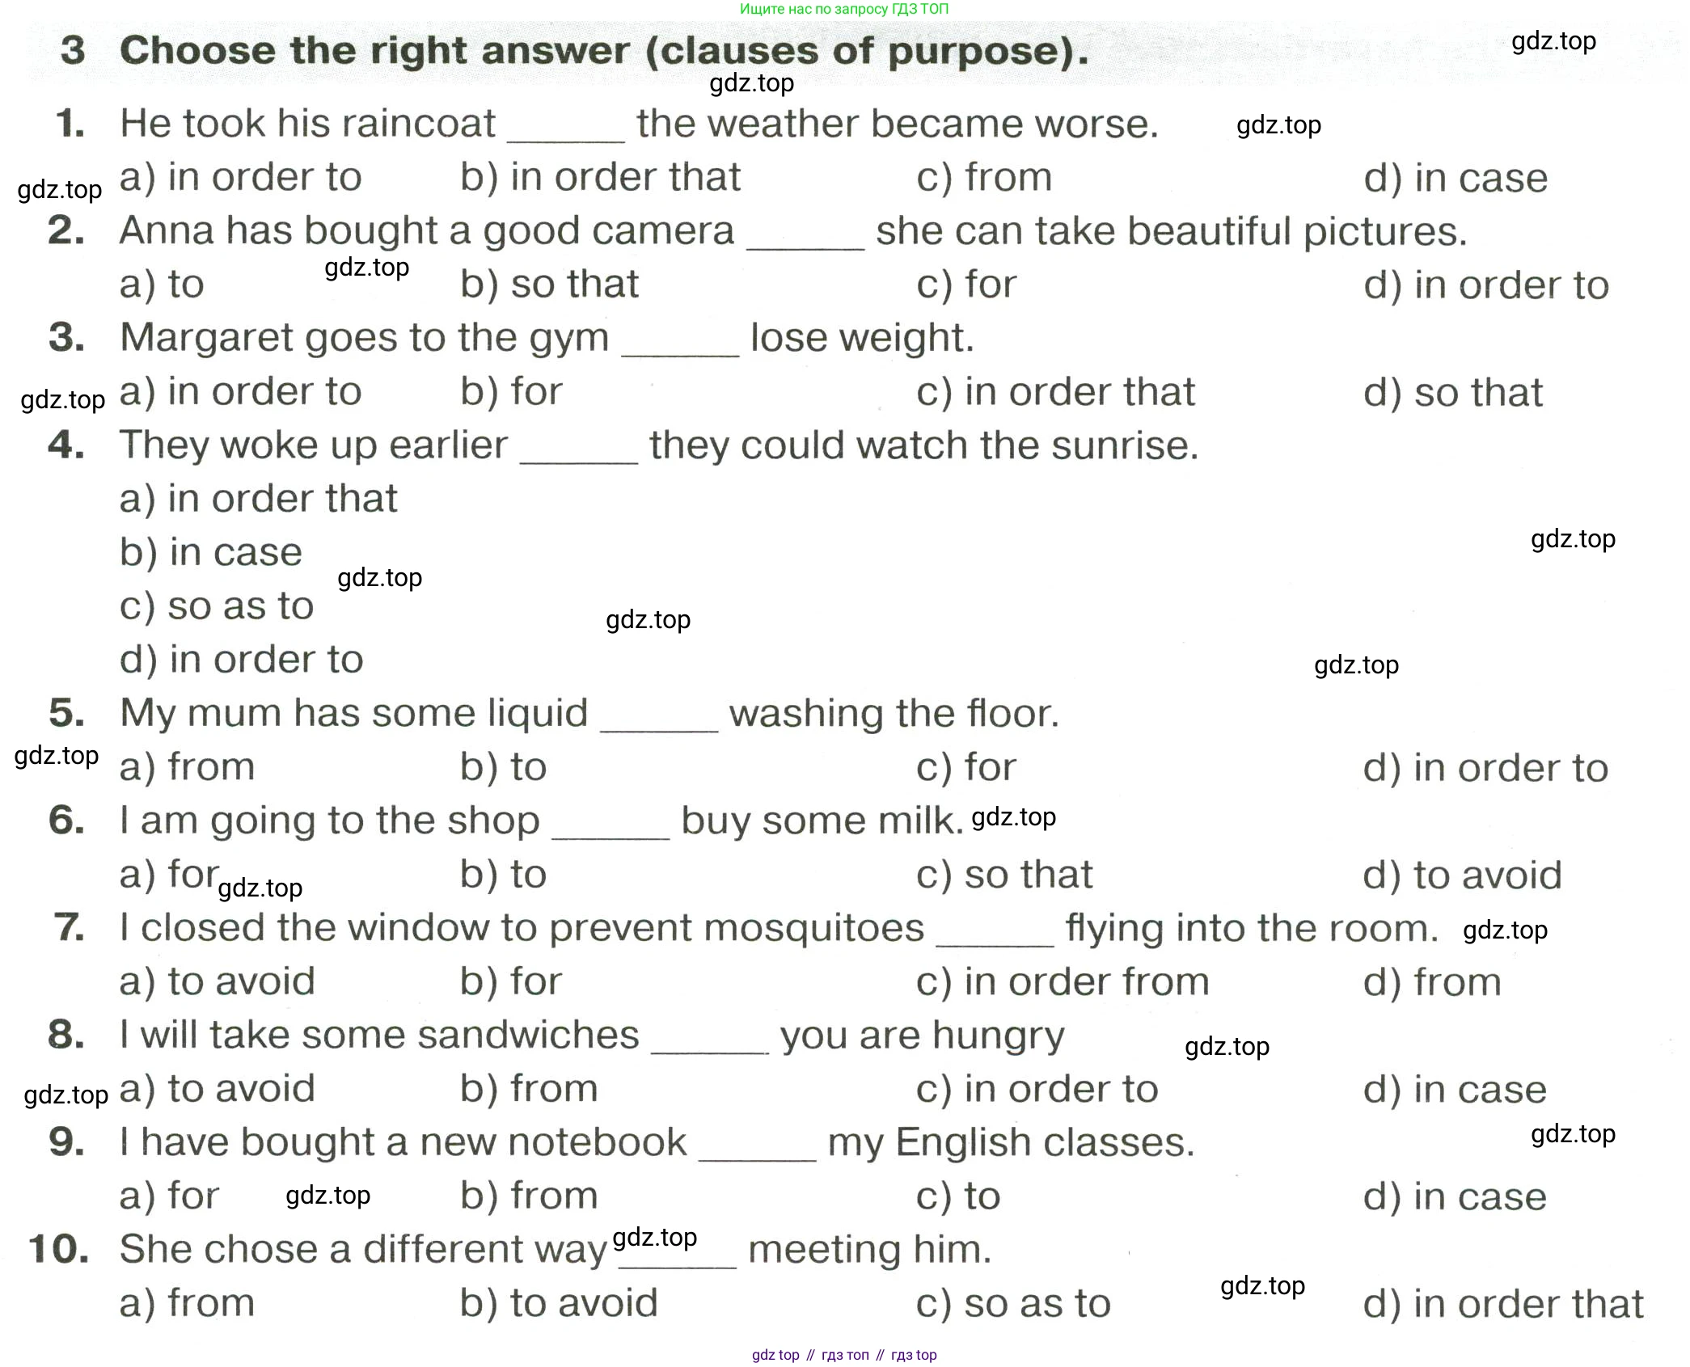Select "a) in order that" under question 4

[x=258, y=499]
